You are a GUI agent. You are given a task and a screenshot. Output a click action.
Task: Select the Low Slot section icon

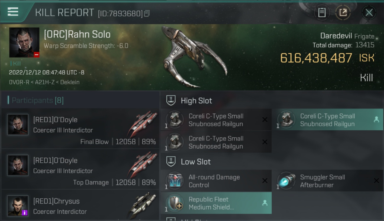click(171, 161)
